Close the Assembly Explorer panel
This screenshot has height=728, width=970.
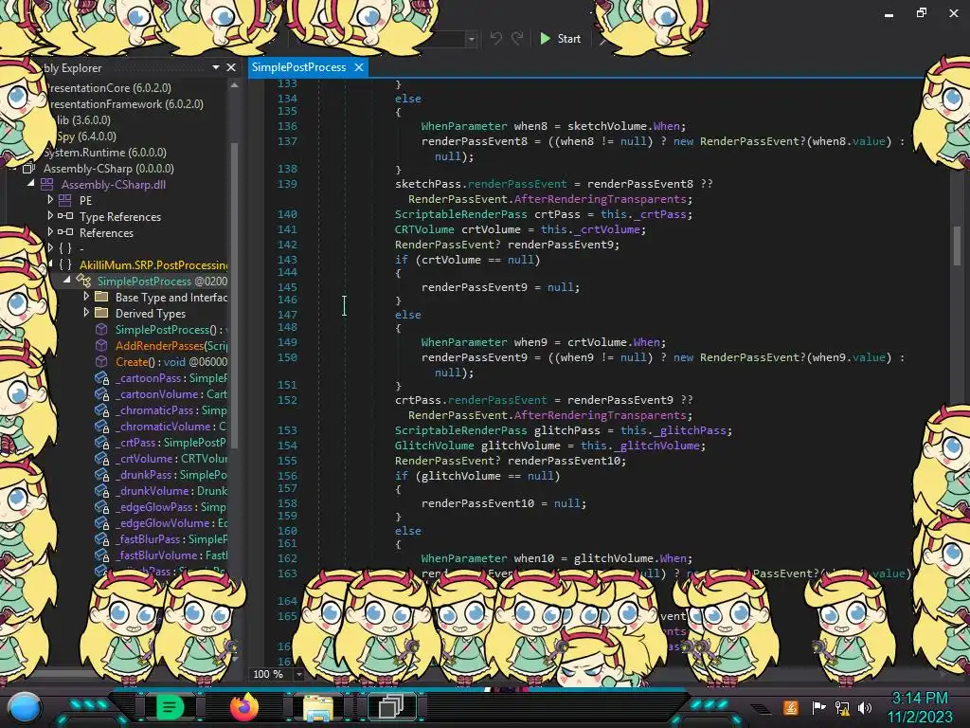[231, 67]
